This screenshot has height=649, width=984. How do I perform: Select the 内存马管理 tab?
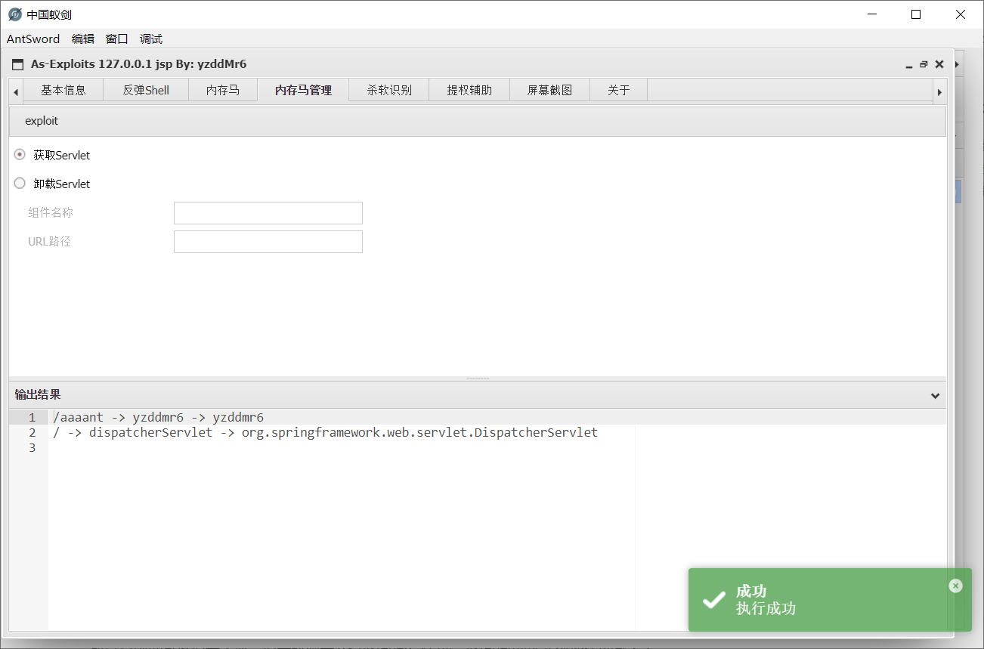click(303, 90)
